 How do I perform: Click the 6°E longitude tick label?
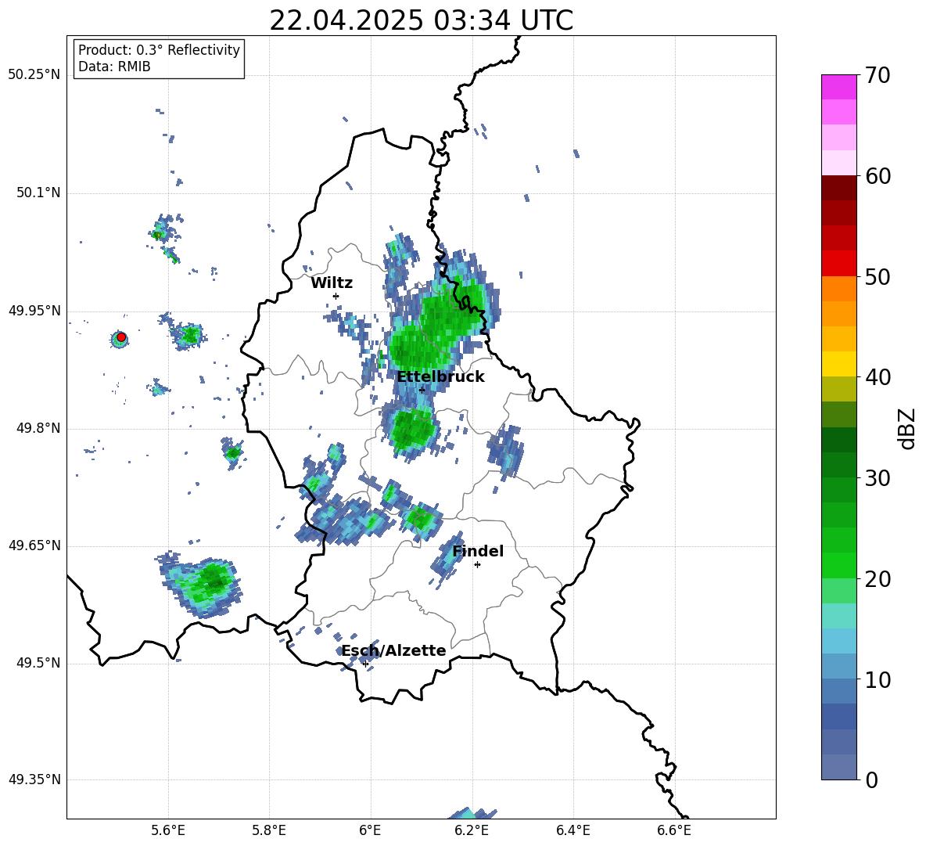coord(370,830)
